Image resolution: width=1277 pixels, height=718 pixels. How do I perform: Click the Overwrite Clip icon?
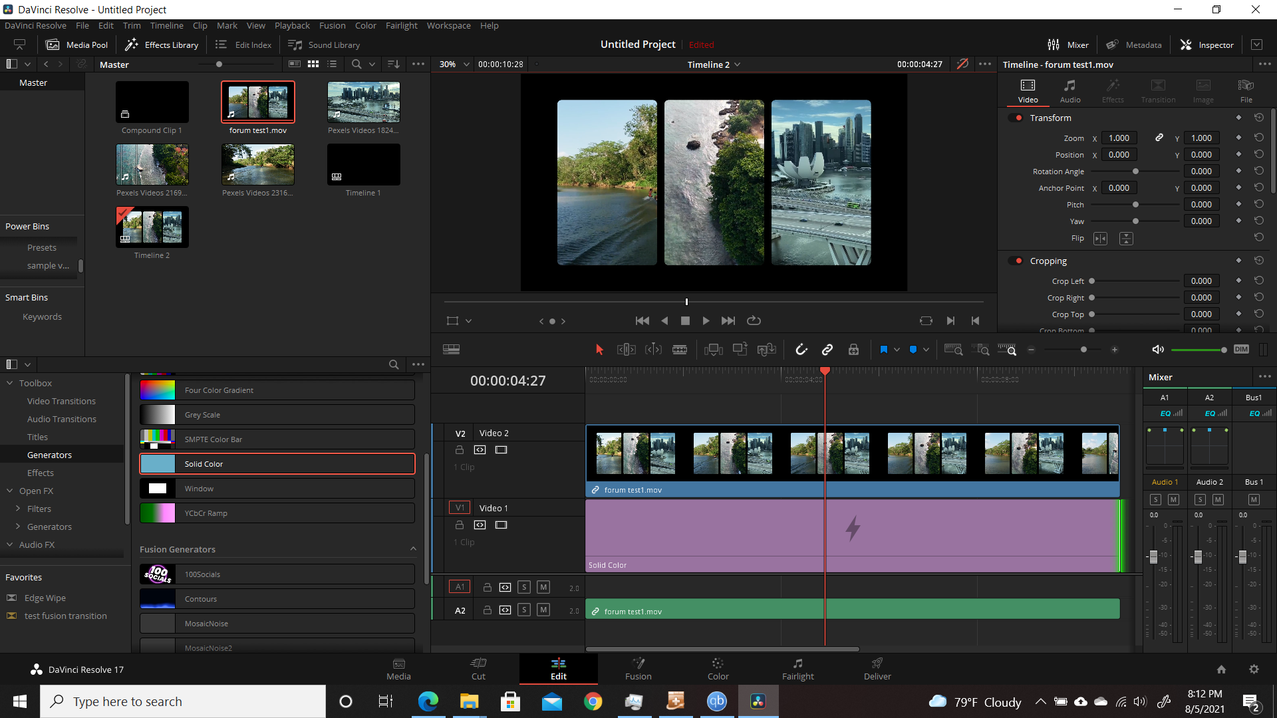click(x=740, y=350)
